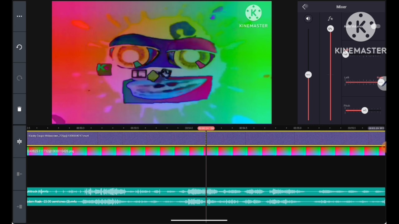Screen dimensions: 399x224
Task: Open the three-dot more options menu
Action: click(x=19, y=16)
